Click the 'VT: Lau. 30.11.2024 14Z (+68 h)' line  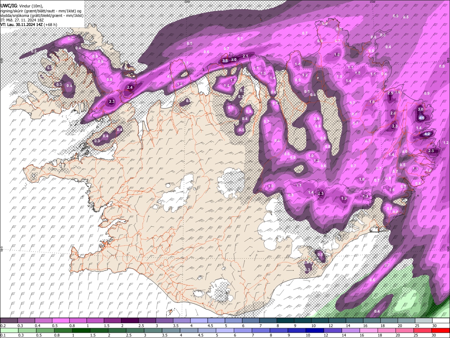[x=29, y=25]
